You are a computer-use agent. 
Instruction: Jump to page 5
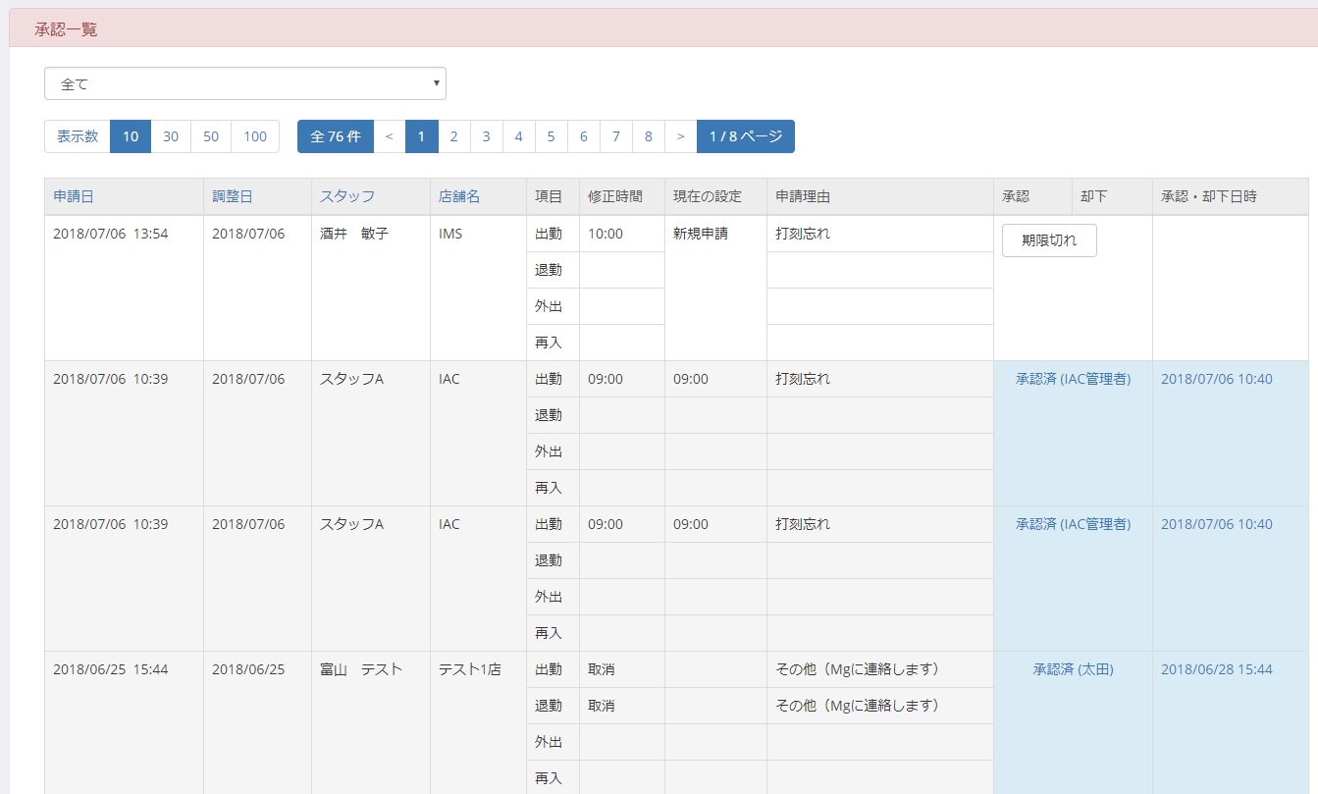551,136
